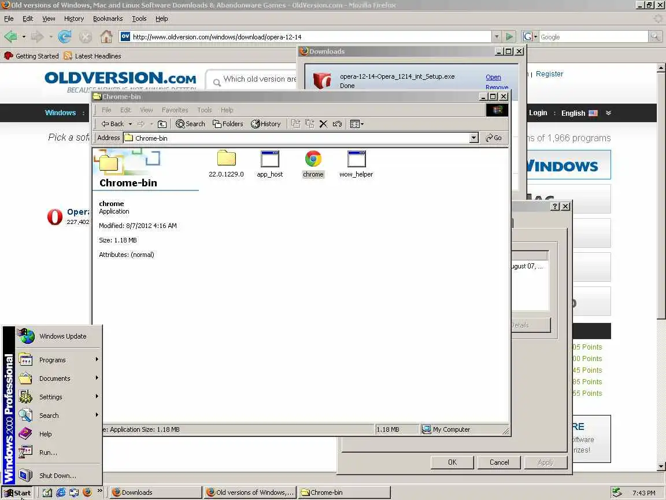Open Search pane in Explorer toolbar
Image resolution: width=666 pixels, height=500 pixels.
click(x=190, y=124)
